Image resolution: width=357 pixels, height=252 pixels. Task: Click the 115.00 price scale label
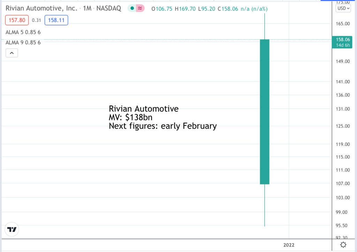[x=343, y=157]
